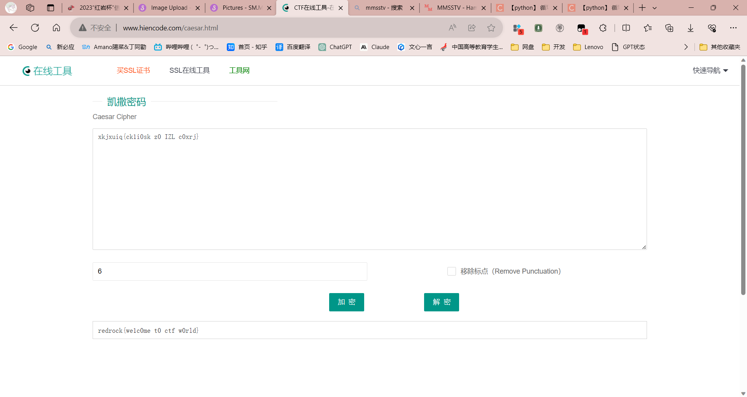Open the 中国高等教育学生 bookmark

472,47
